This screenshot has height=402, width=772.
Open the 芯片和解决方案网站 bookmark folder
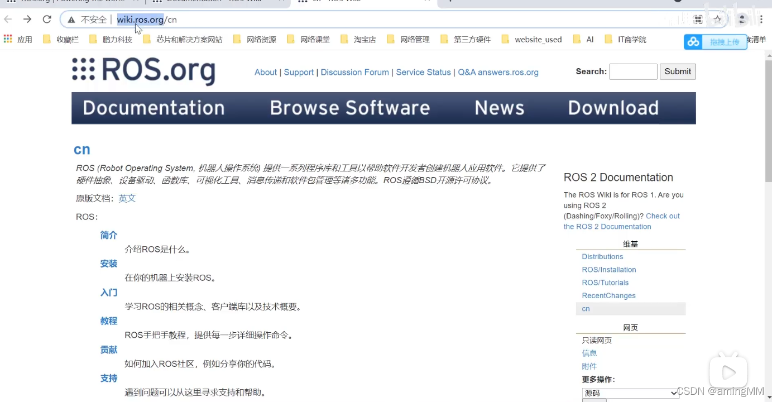pyautogui.click(x=183, y=40)
